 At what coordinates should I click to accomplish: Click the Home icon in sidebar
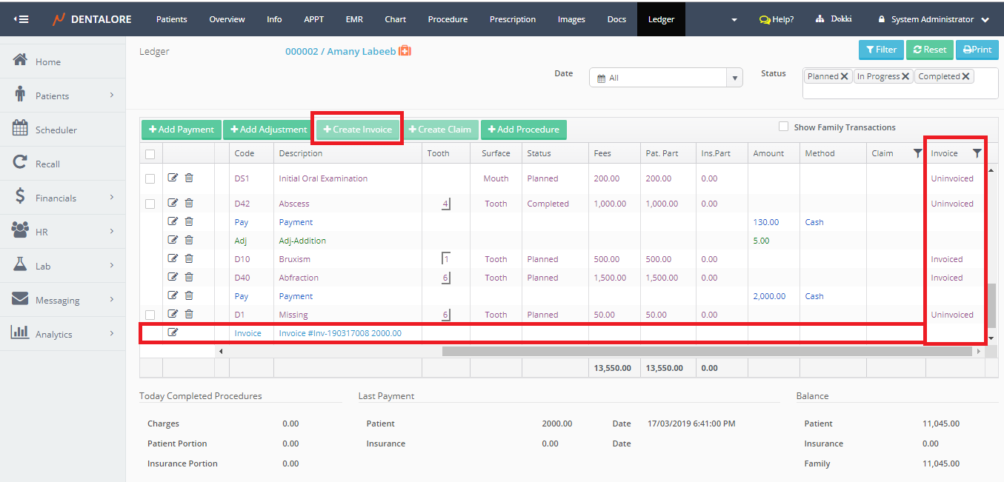pos(21,61)
